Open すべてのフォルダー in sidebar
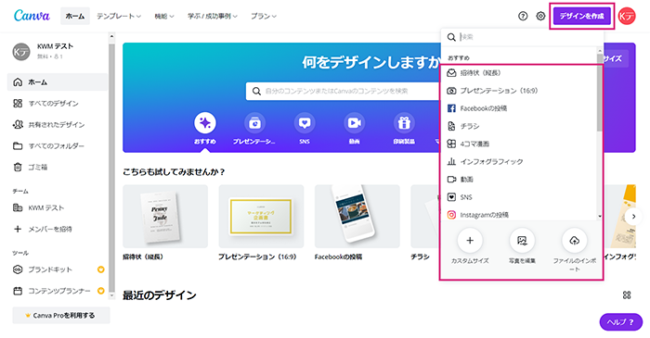This screenshot has width=650, height=338. click(58, 146)
